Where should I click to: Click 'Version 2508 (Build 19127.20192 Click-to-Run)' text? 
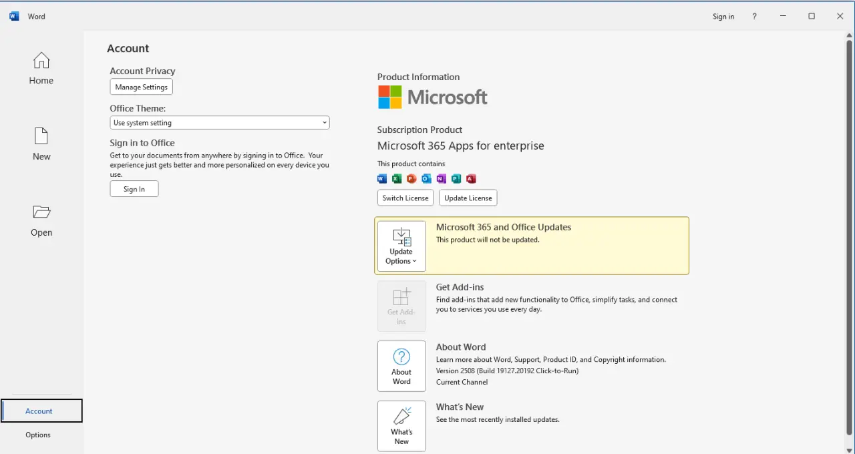click(507, 371)
